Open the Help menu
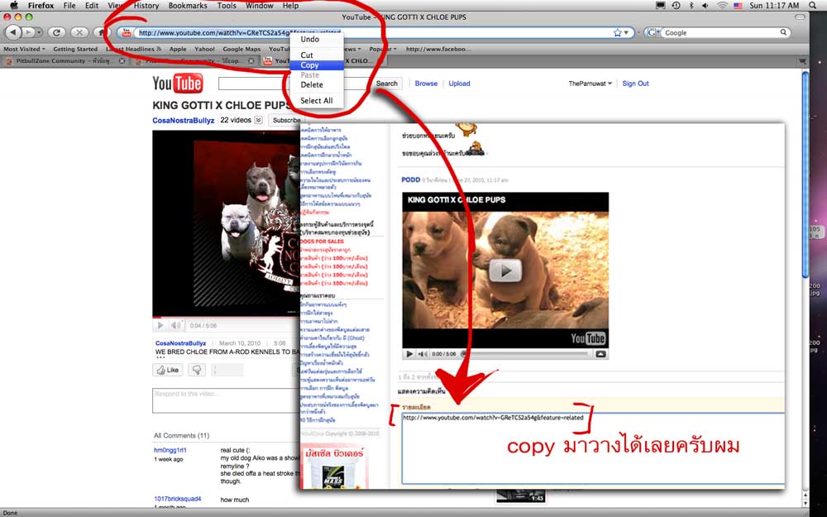827x517 pixels. click(x=290, y=5)
